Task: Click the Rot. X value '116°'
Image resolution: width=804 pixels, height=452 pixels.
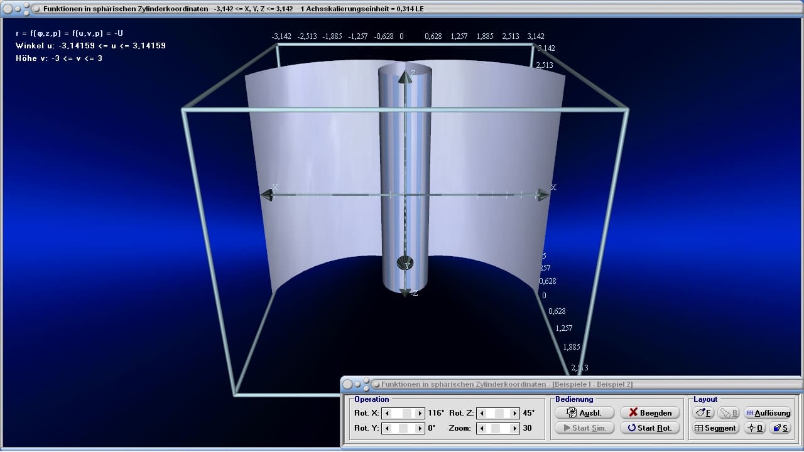Action: coord(436,413)
